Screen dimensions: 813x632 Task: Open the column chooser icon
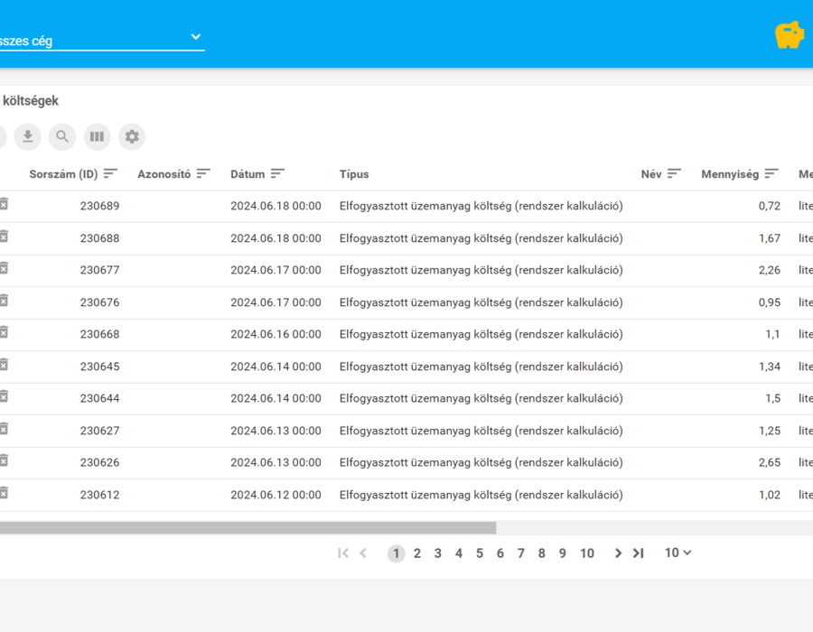(97, 136)
